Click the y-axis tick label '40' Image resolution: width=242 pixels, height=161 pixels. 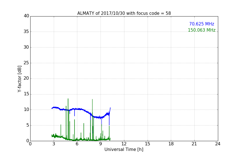(x=26, y=16)
